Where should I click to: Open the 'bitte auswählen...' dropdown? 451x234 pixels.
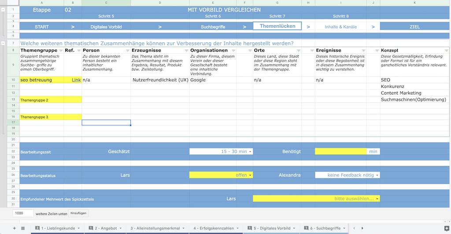pos(377,199)
